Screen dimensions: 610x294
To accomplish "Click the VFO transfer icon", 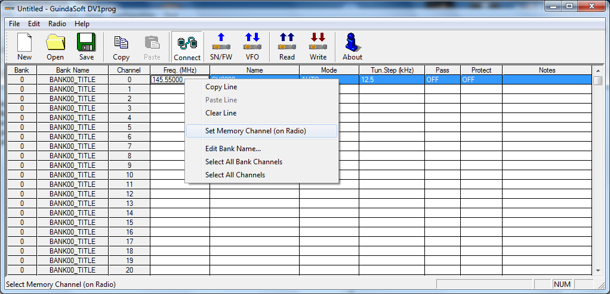I will [x=252, y=46].
